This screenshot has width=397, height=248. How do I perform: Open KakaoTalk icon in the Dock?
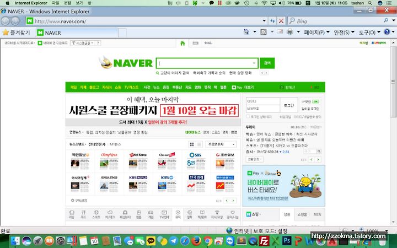point(151,241)
